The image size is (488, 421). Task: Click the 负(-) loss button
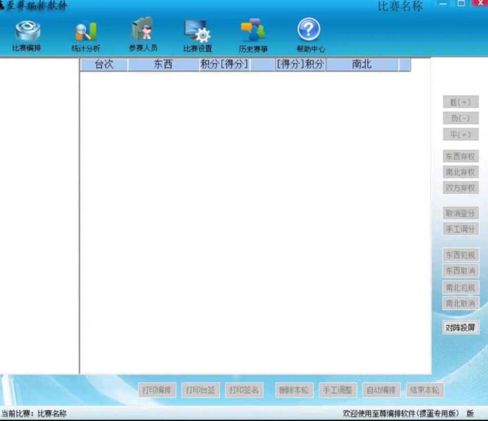point(461,118)
